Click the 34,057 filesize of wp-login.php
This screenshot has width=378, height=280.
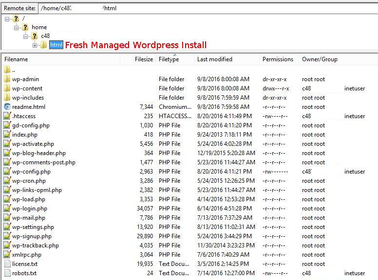click(x=145, y=209)
